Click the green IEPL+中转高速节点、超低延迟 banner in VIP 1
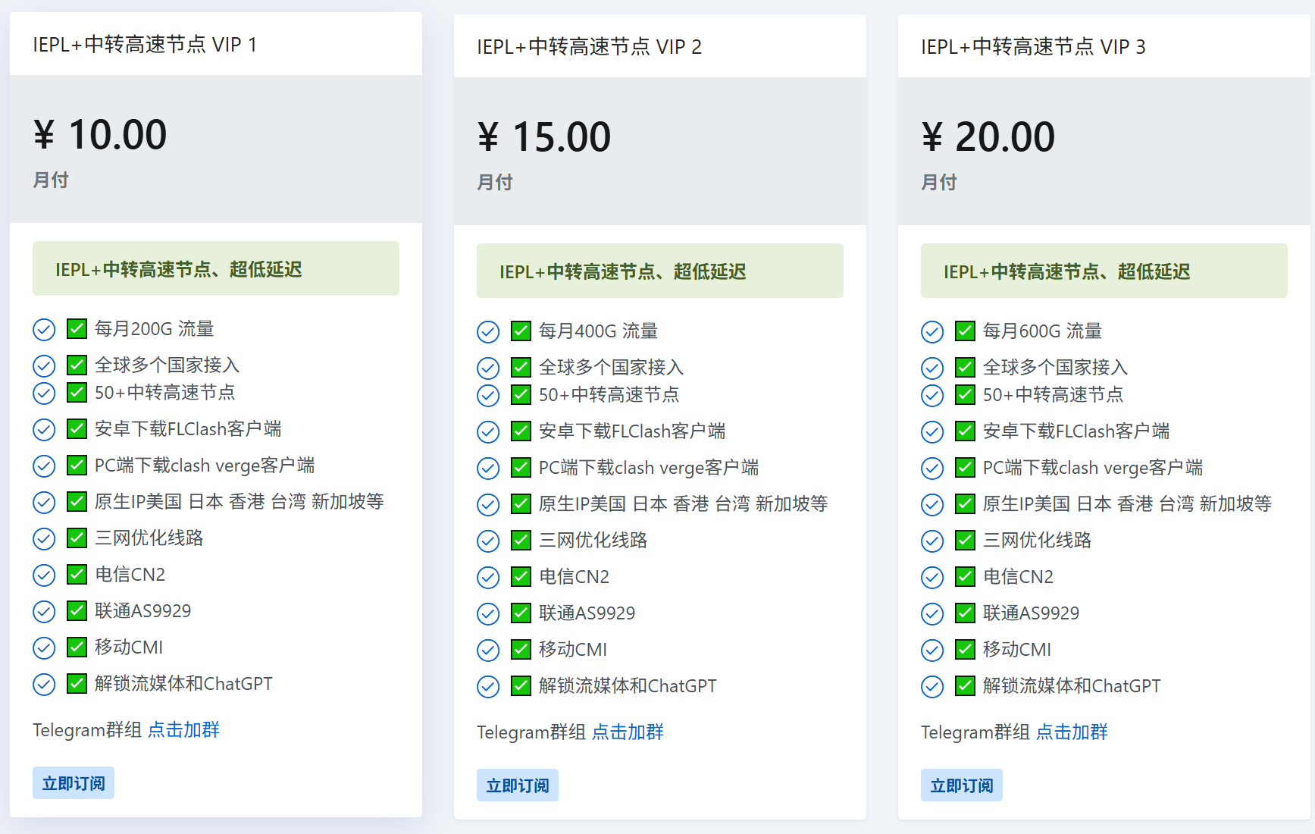 point(215,269)
